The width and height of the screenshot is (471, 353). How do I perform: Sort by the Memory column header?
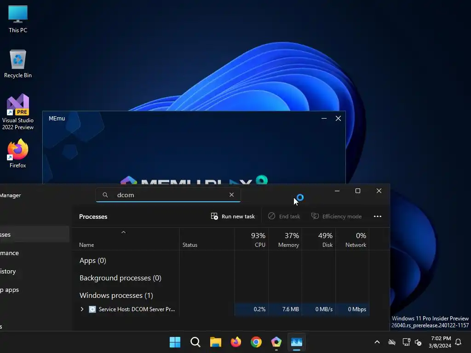coord(285,239)
